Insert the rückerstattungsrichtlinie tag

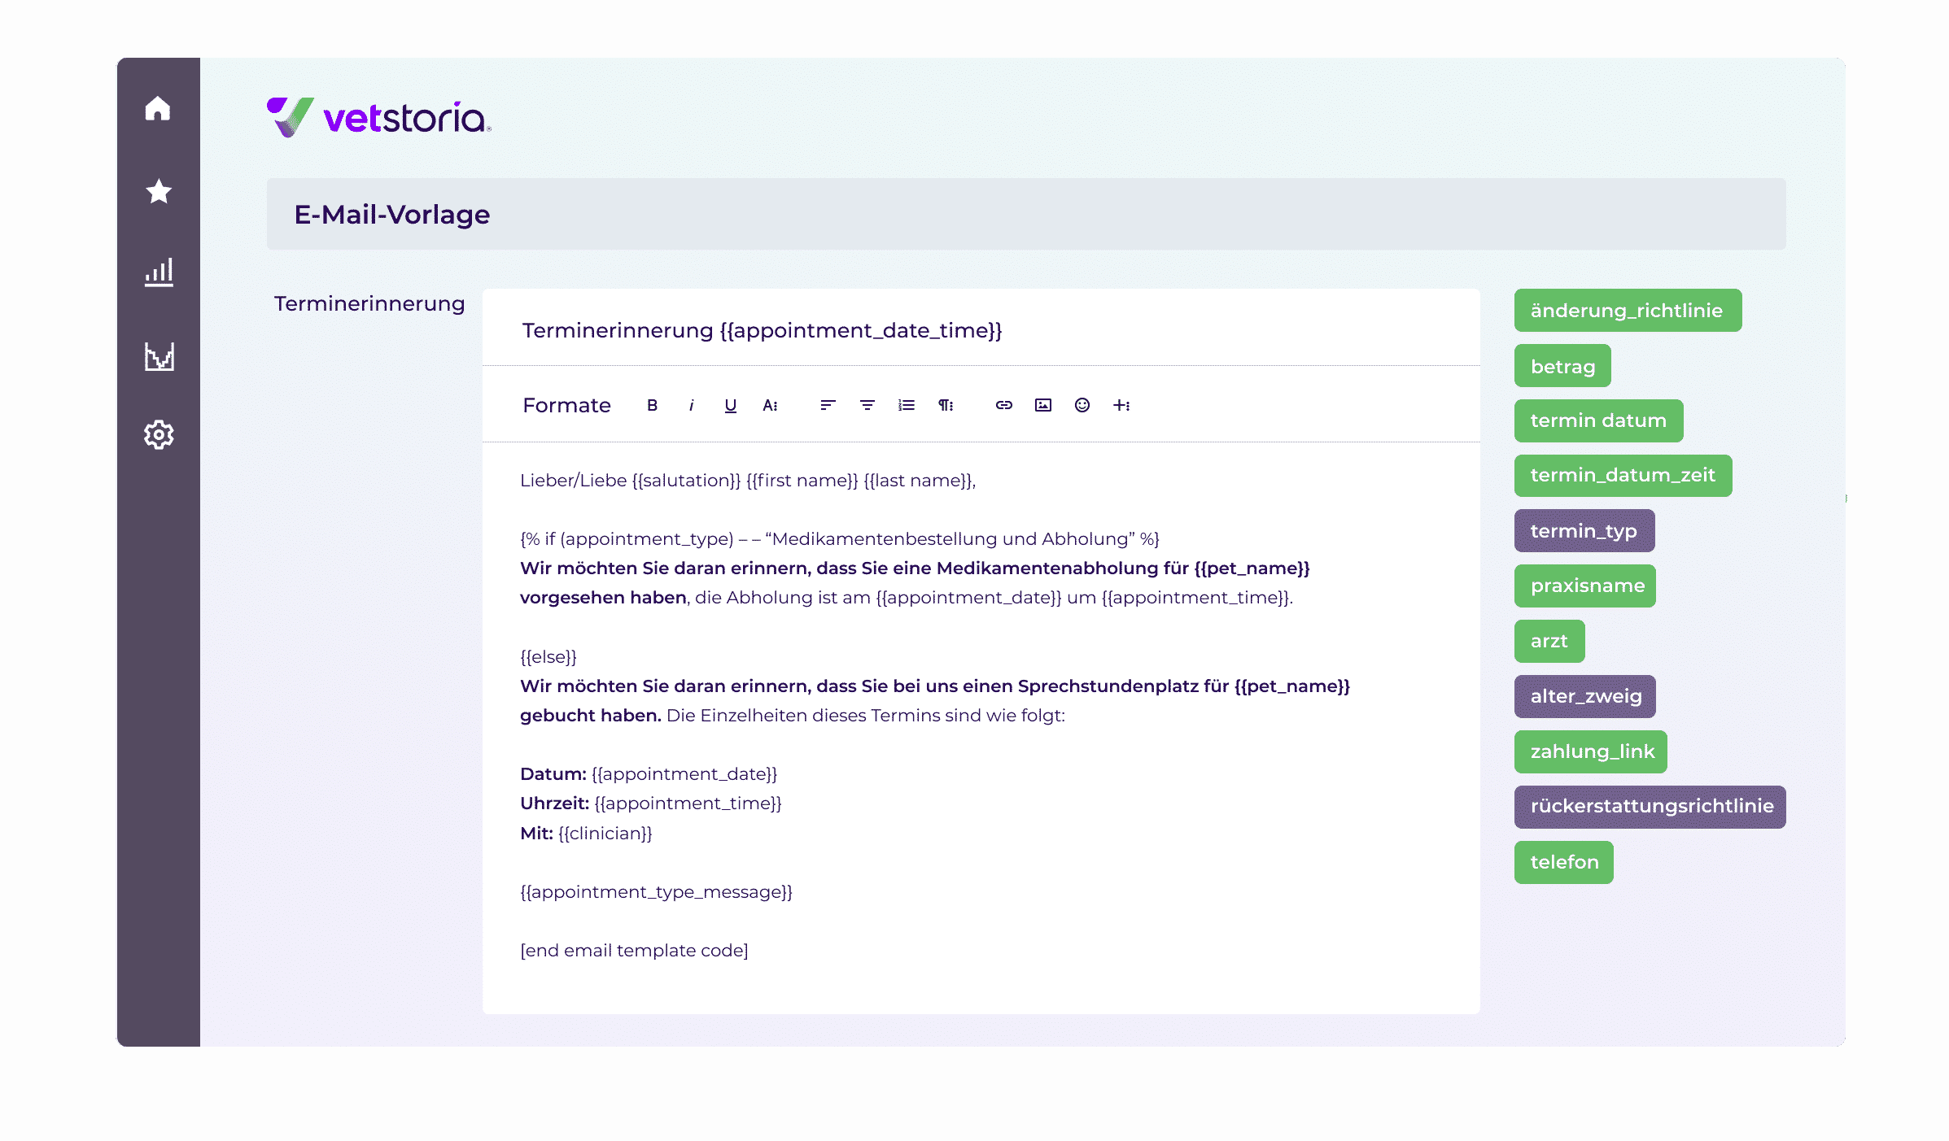(1650, 807)
